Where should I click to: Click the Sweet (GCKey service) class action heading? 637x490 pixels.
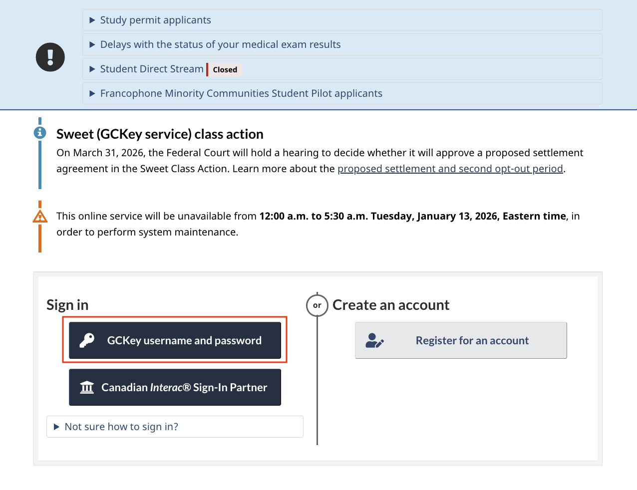coord(160,134)
